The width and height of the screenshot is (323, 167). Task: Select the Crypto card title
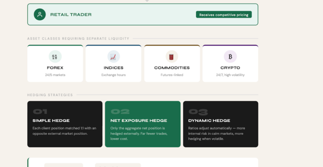(230, 68)
